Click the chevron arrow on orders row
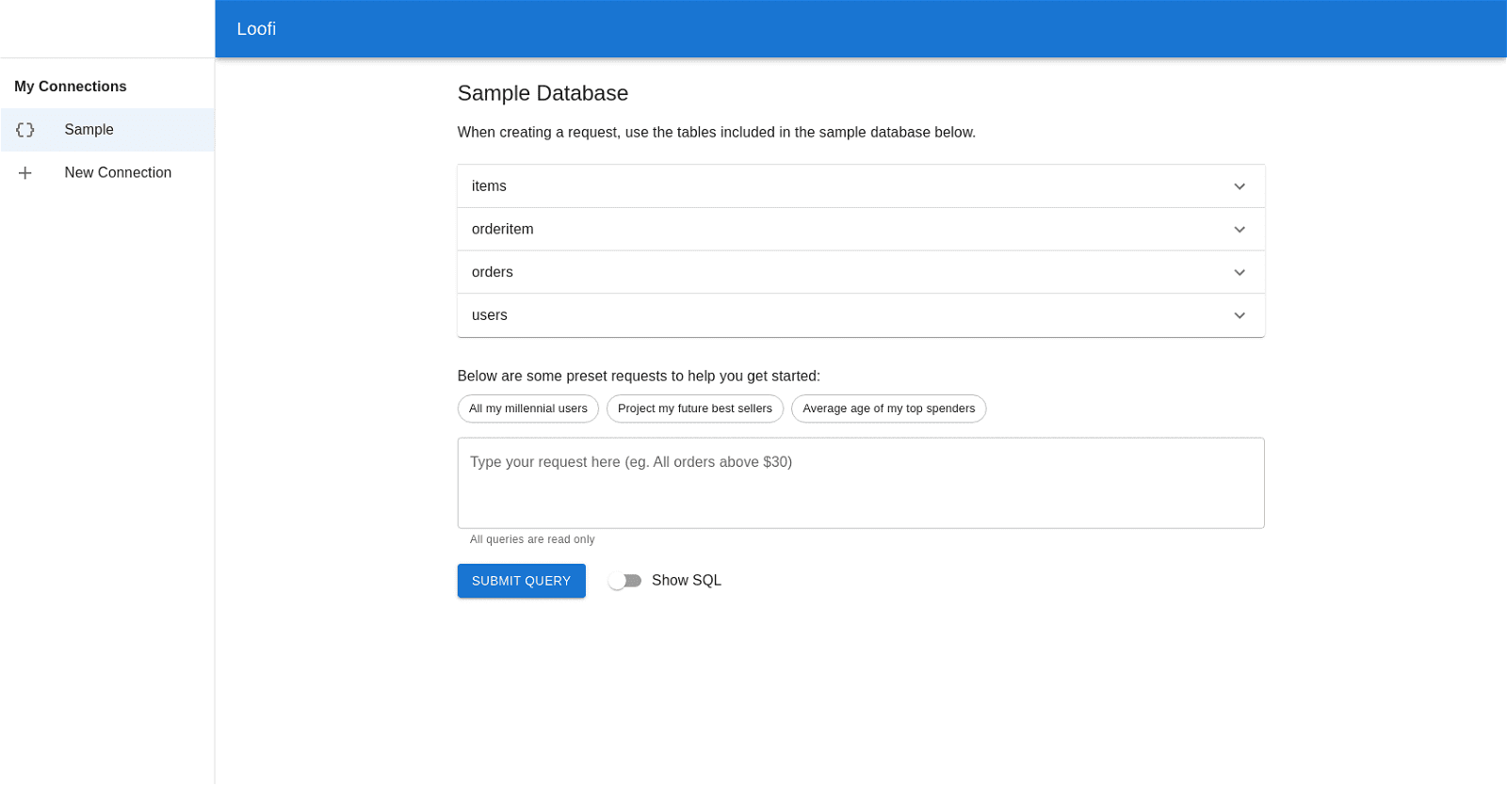The height and width of the screenshot is (785, 1507). coord(1240,273)
